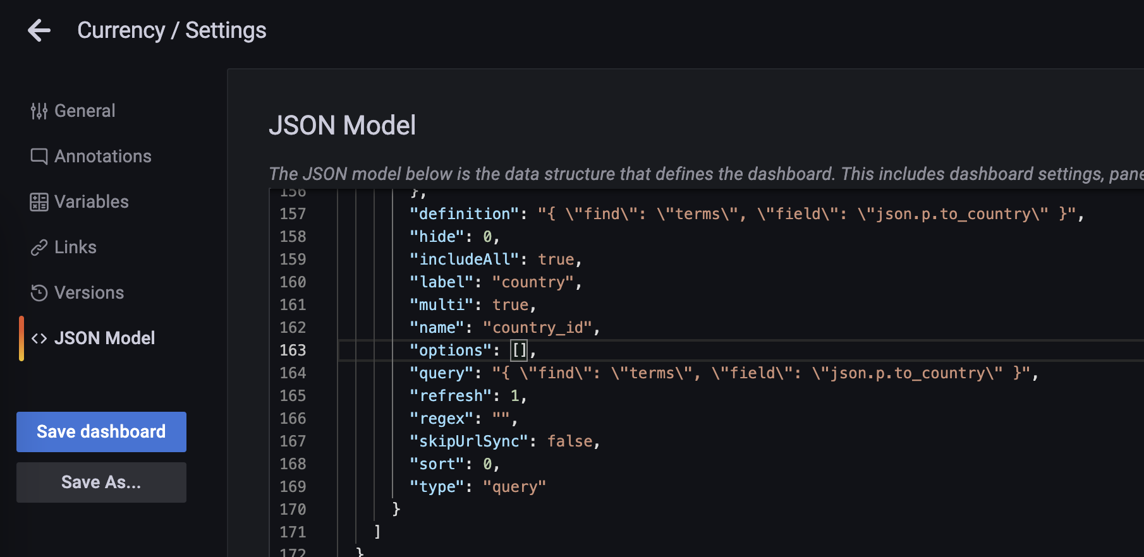This screenshot has height=557, width=1144.
Task: Click the Save As... button
Action: click(x=101, y=482)
